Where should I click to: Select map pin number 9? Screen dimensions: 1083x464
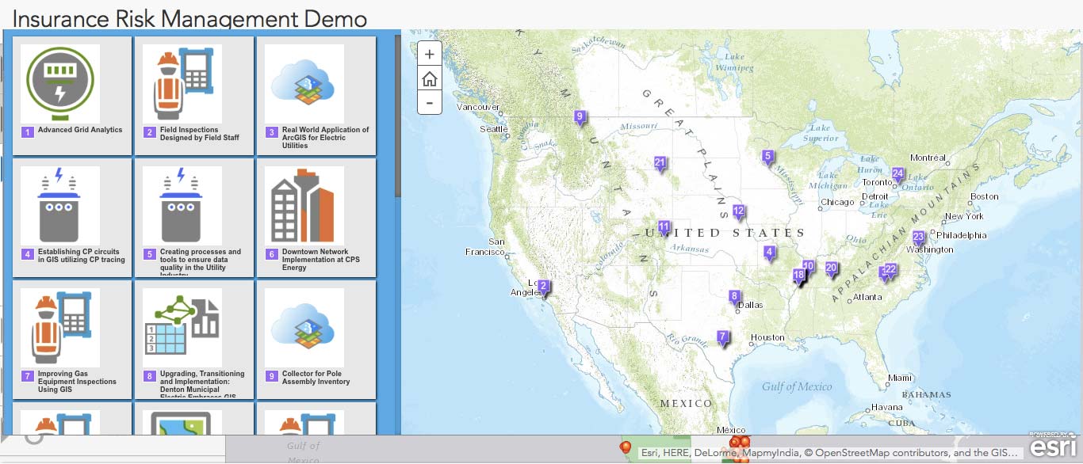580,118
